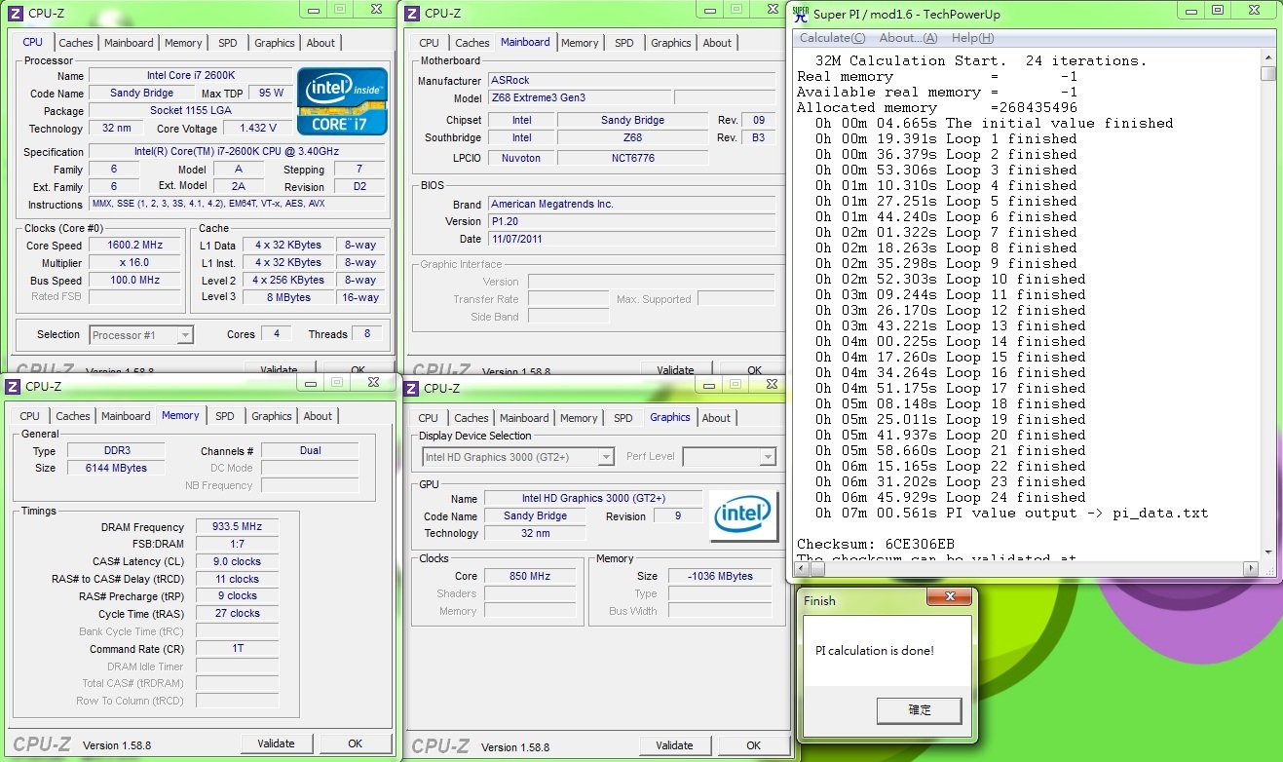This screenshot has height=762, width=1283.
Task: Click the mainboard Model field Z68 Extreme3 Gen3
Action: pos(579,98)
